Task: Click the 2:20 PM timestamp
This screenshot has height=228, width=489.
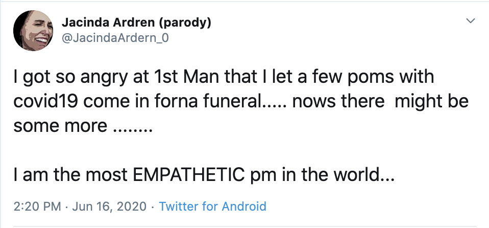Action: pyautogui.click(x=36, y=207)
